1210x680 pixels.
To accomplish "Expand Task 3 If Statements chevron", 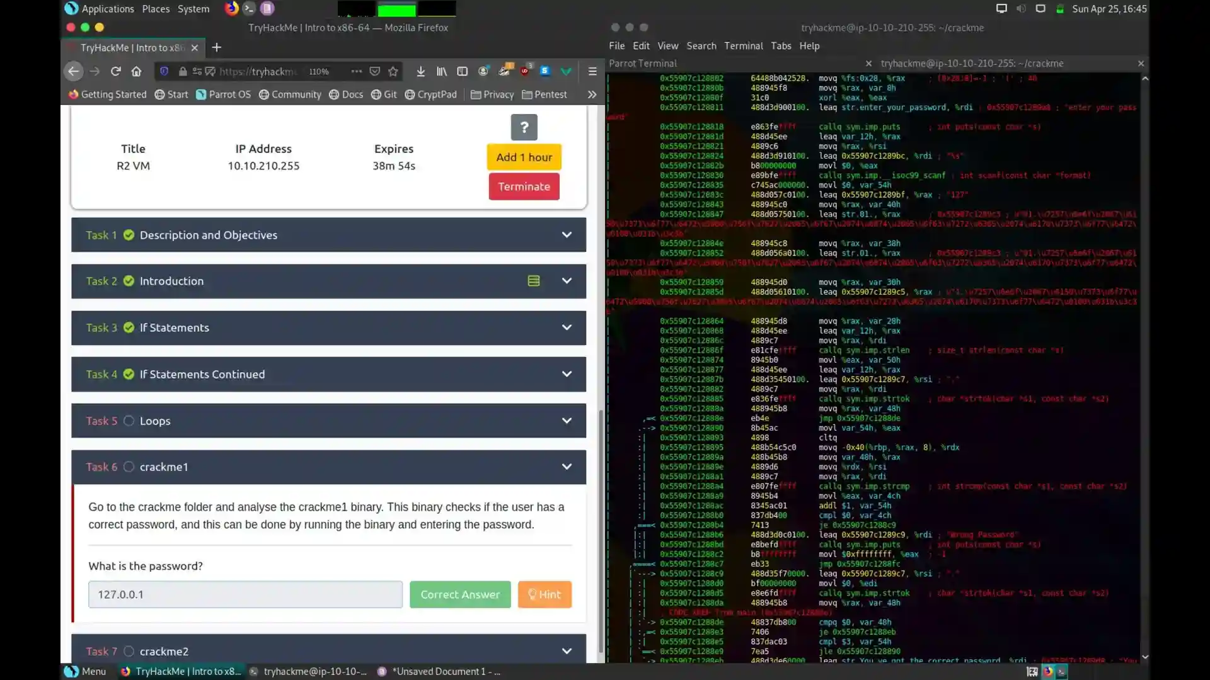I will click(x=567, y=327).
